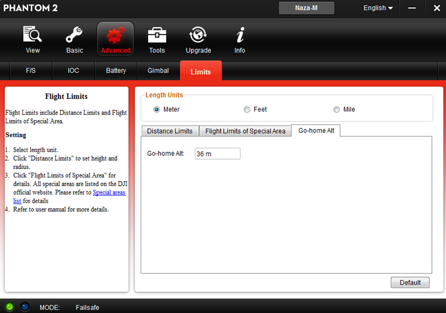
Task: Select the Go-home Alt tab
Action: (x=316, y=130)
